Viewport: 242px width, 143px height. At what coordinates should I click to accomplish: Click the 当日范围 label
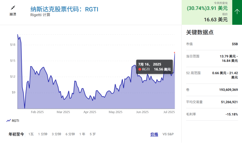point(192,56)
